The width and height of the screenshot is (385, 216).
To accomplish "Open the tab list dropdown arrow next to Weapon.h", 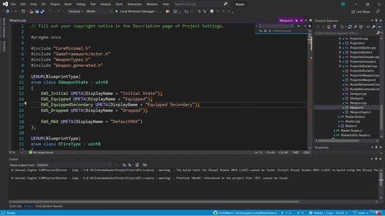I will click(306, 20).
